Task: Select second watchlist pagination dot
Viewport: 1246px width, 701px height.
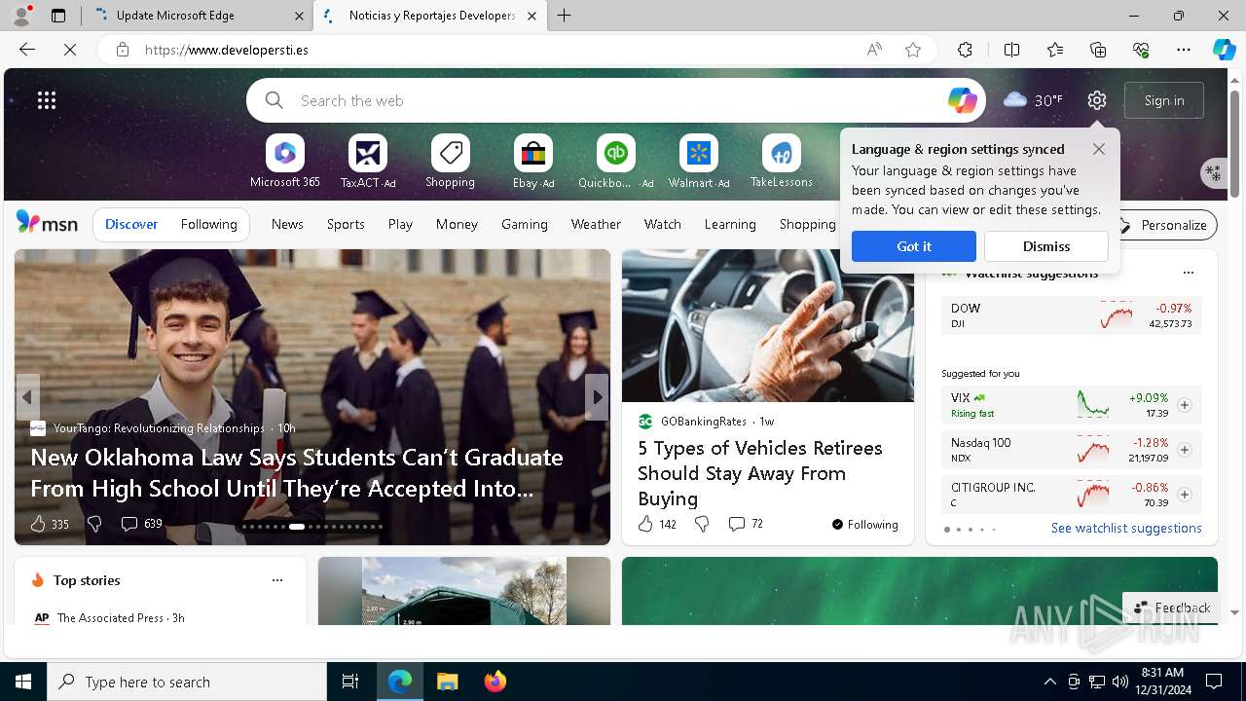Action: 958,530
